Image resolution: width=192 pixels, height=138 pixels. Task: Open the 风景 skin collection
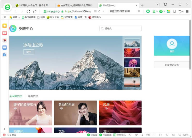pyautogui.click(x=120, y=113)
